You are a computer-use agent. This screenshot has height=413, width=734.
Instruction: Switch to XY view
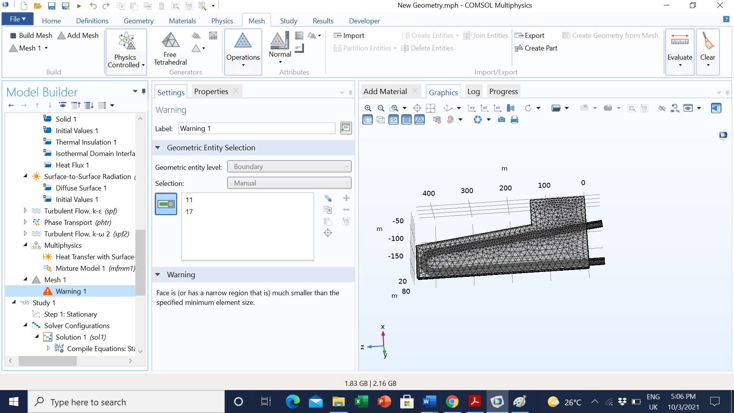click(x=471, y=108)
